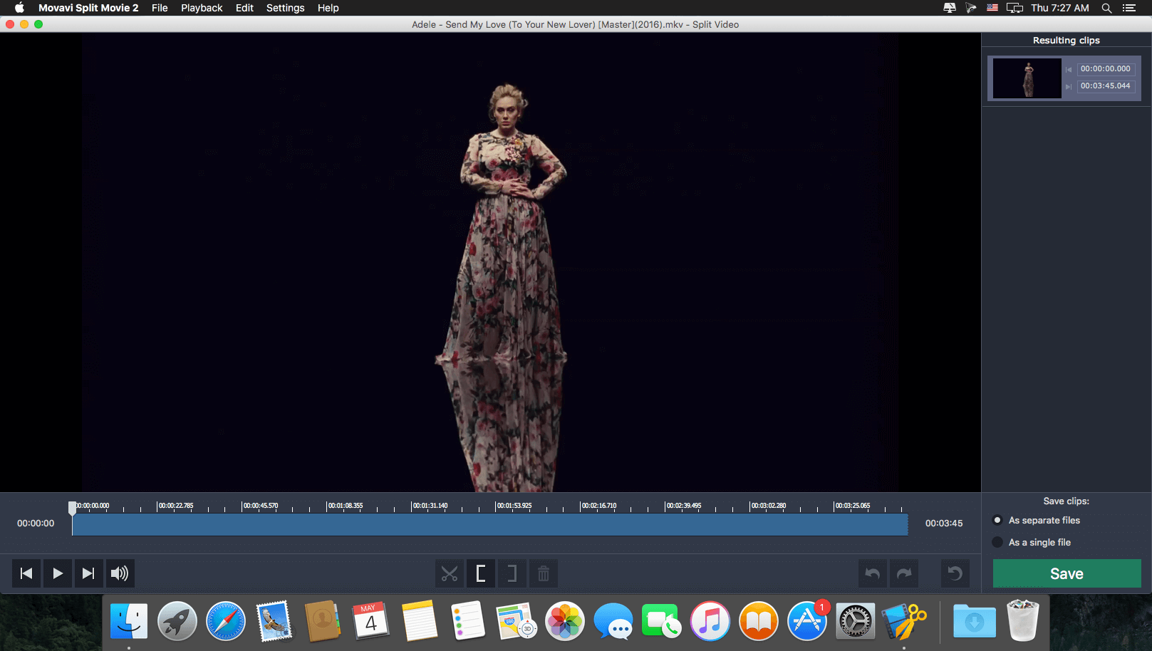Open iBooks from the Dock

click(x=759, y=621)
